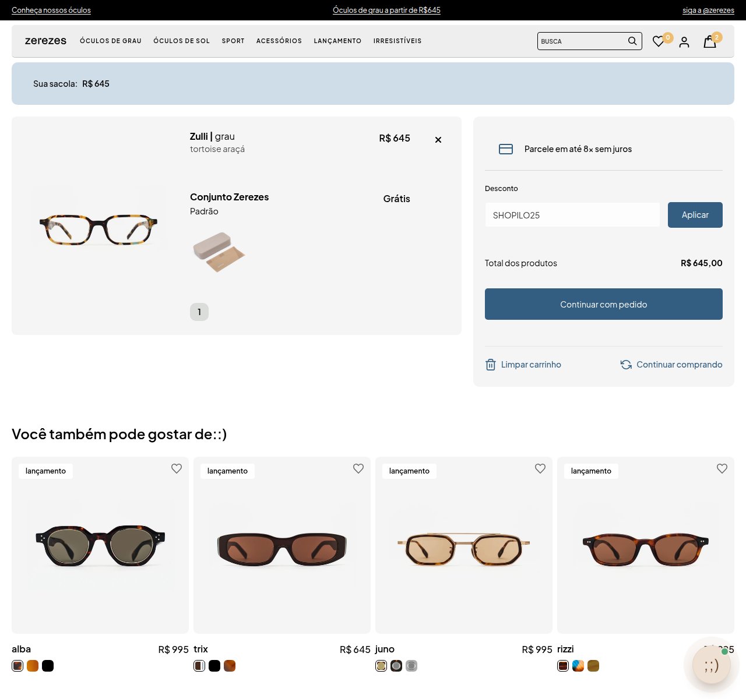Select trix's reddish-brown tortoise swatch

point(230,666)
